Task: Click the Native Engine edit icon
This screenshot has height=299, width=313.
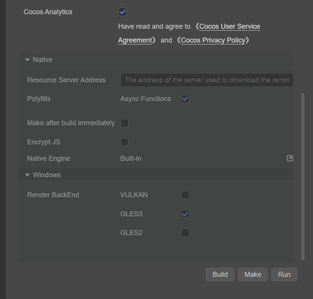Action: point(290,158)
